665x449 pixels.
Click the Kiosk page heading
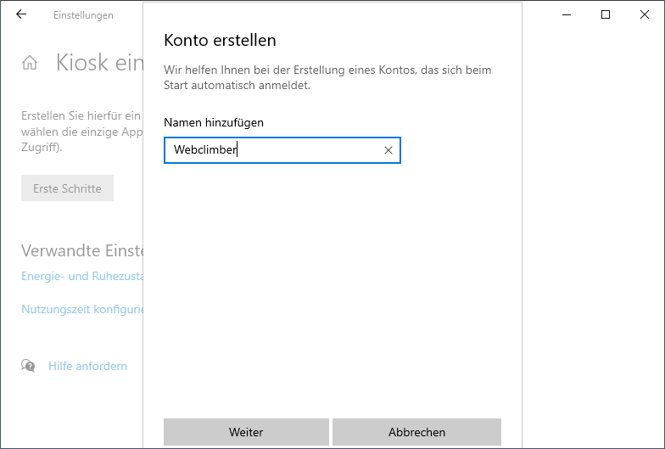pos(98,63)
